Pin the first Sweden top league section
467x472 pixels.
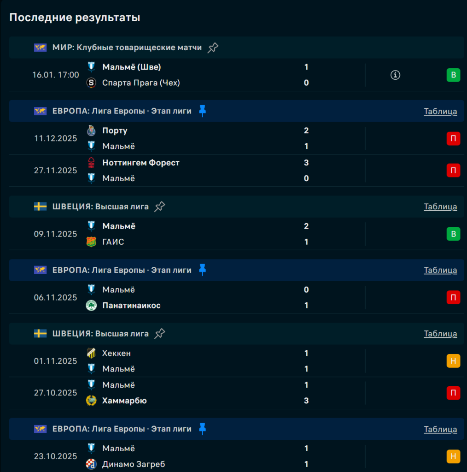pyautogui.click(x=159, y=206)
